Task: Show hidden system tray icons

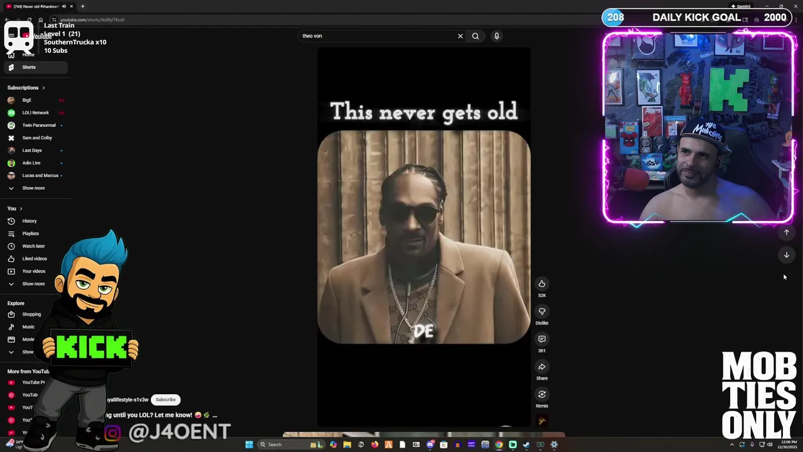Action: (x=732, y=444)
